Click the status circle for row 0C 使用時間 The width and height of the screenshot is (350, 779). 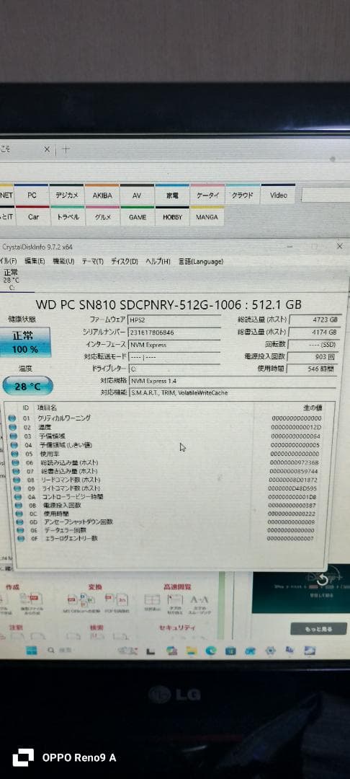(19, 514)
